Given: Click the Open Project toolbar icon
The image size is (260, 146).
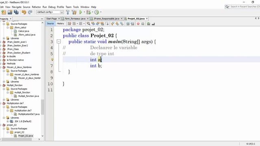Looking at the screenshot, I should (x=10, y=12).
